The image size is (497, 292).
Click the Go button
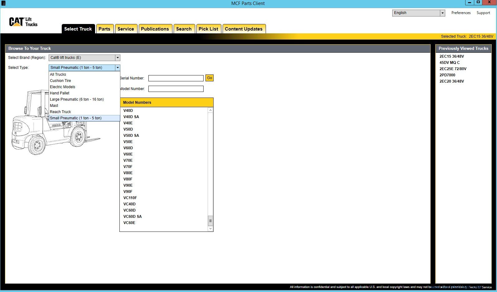pos(210,78)
